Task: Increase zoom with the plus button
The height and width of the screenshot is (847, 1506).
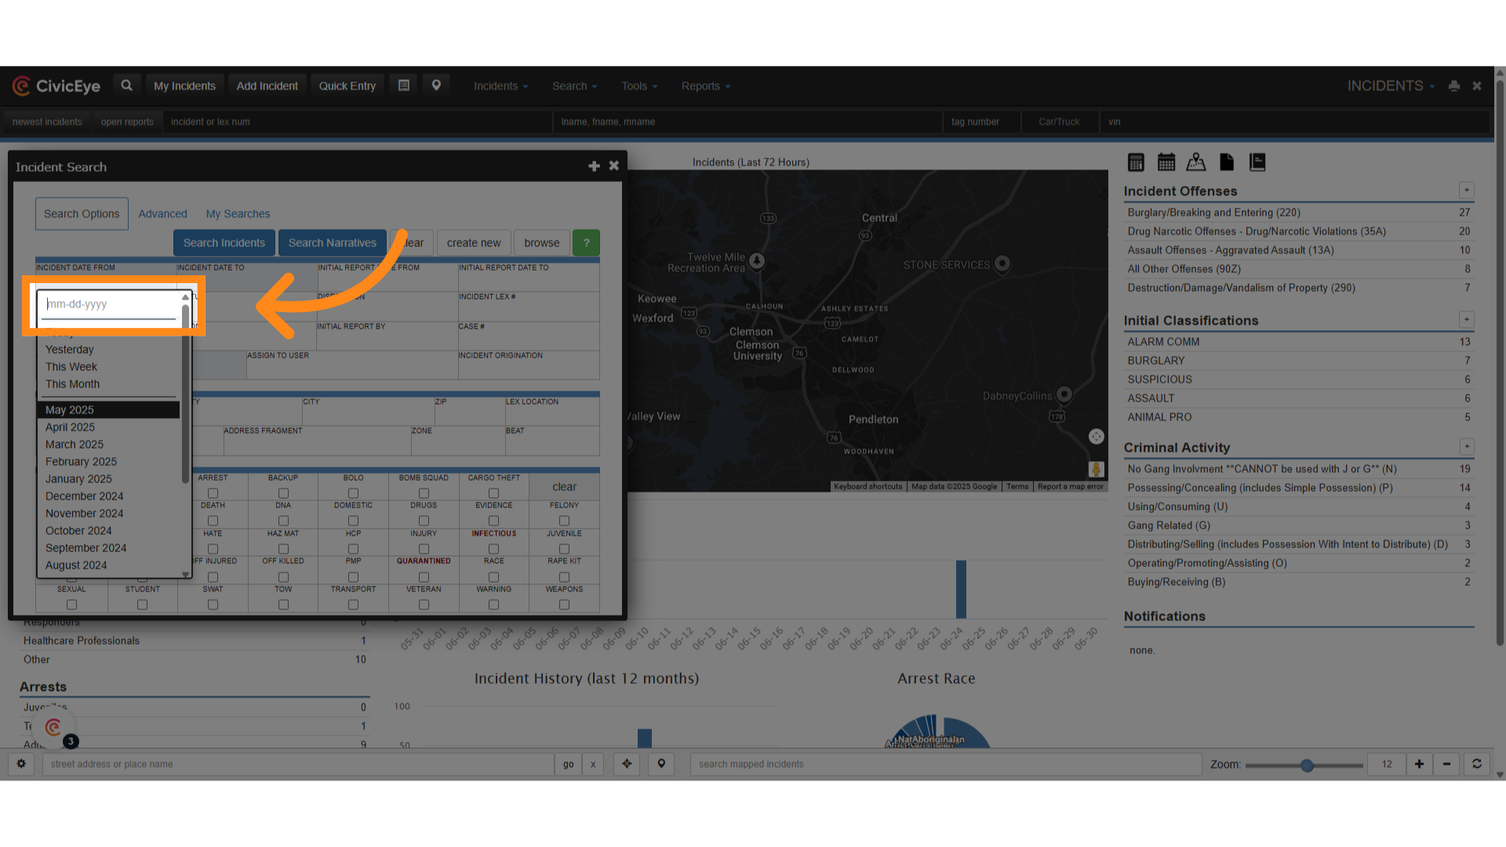Action: click(x=1419, y=764)
